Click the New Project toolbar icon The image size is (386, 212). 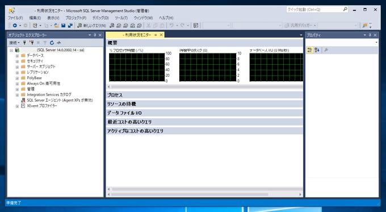(35, 26)
